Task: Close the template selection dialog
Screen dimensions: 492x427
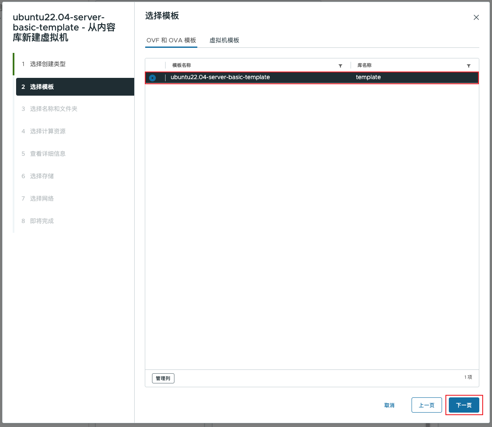Action: 476,17
